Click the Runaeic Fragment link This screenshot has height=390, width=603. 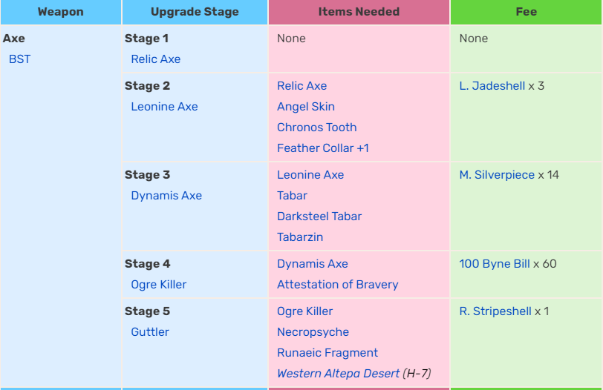(x=327, y=353)
